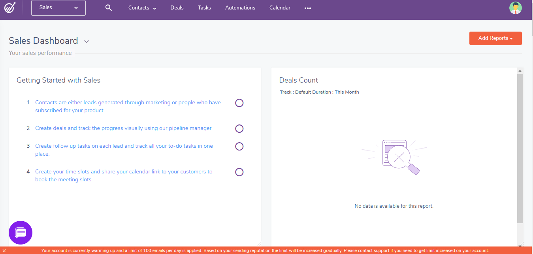Mark step 4 time slots circle

[x=239, y=172]
